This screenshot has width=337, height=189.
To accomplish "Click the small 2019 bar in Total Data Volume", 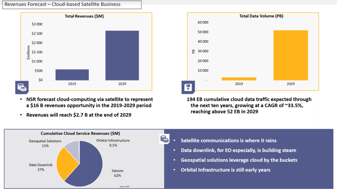I will click(239, 79).
